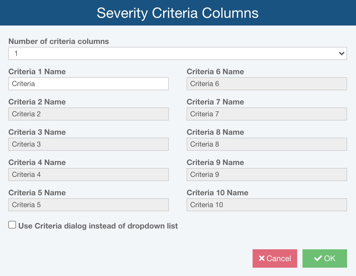Click the 'Number of criteria columns' label
Screen dimensions: 356x276
pyautogui.click(x=59, y=41)
